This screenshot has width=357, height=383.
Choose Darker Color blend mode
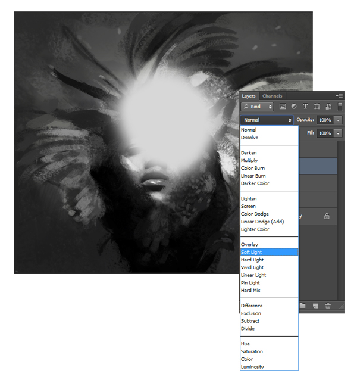click(269, 183)
